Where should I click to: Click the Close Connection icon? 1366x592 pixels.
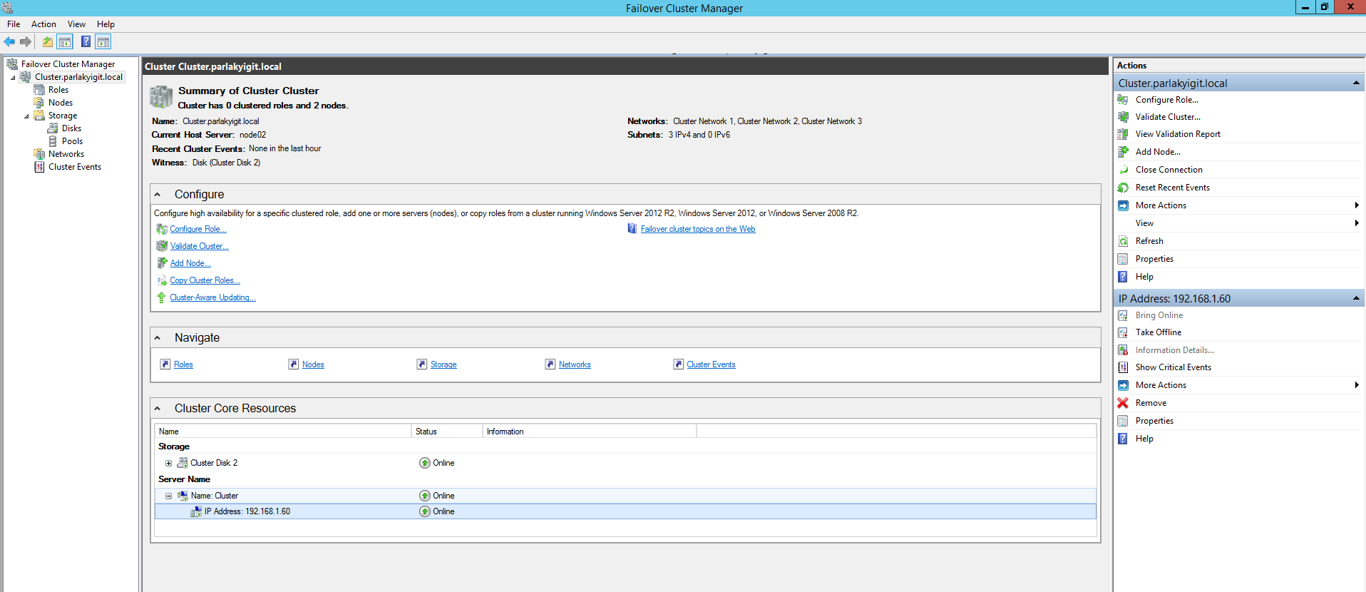(1123, 170)
